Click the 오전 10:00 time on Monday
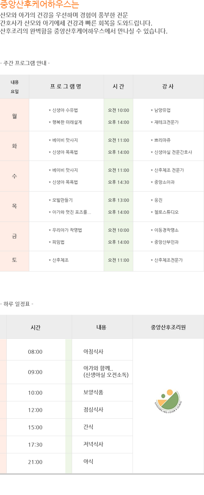This screenshot has height=495, width=204. pos(118,110)
